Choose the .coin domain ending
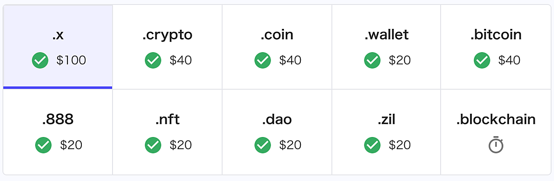 click(277, 47)
